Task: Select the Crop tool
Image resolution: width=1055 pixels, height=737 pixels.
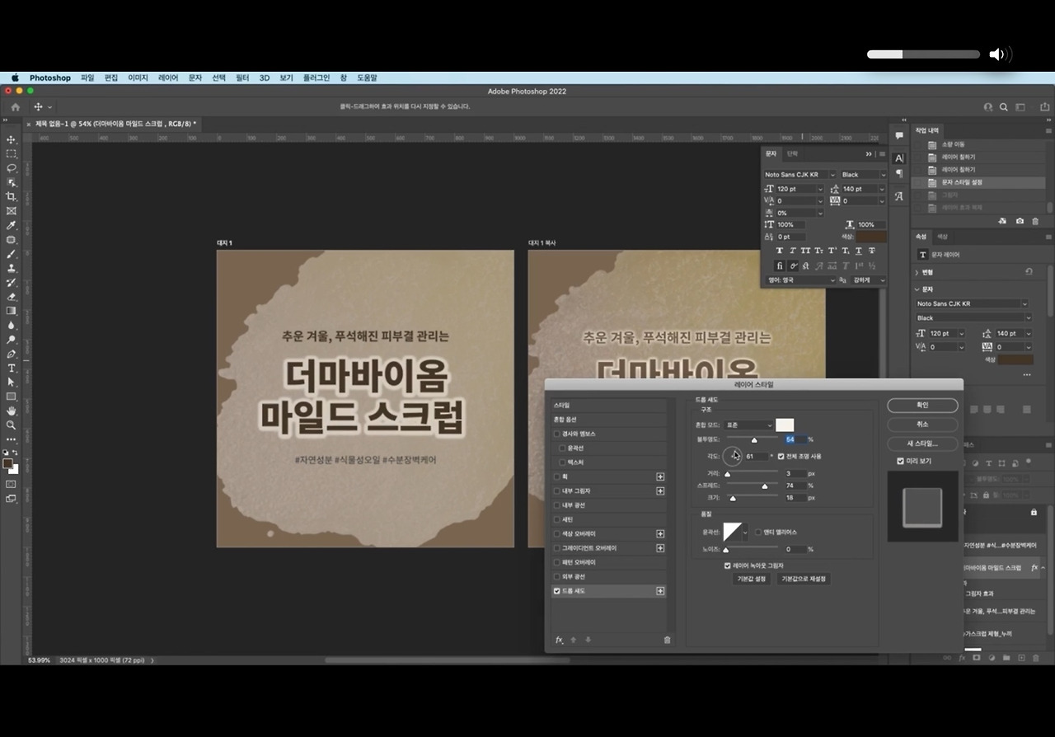Action: click(12, 196)
